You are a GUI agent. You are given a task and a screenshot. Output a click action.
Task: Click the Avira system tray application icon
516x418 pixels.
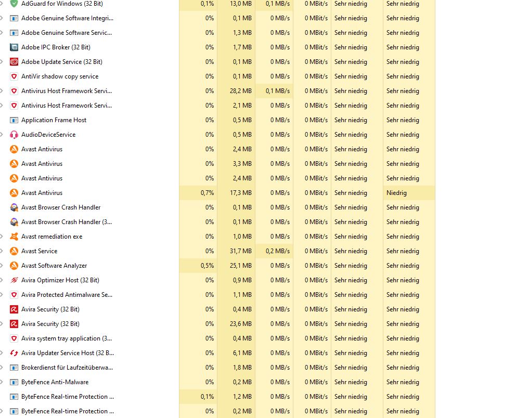point(14,338)
